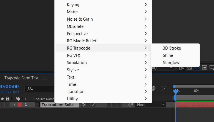Expand the Time submenu arrow
This screenshot has height=122, width=214.
click(146, 84)
